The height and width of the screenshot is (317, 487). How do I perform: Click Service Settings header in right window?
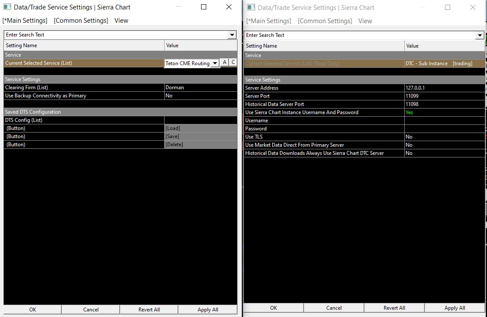pos(364,80)
